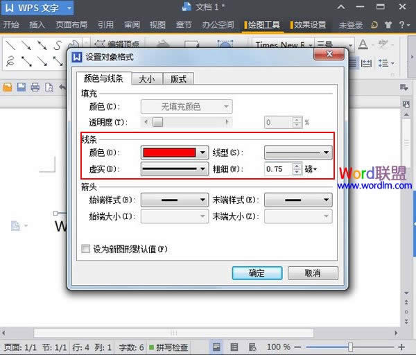The height and width of the screenshot is (355, 416).
Task: Switch to the 颜色与线条 tab
Action: pyautogui.click(x=104, y=78)
